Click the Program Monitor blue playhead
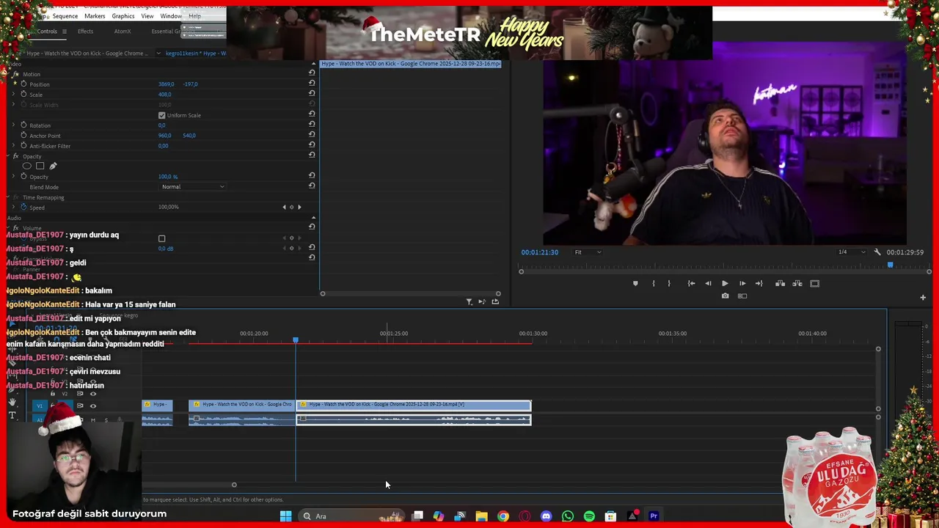The width and height of the screenshot is (939, 528). [890, 265]
